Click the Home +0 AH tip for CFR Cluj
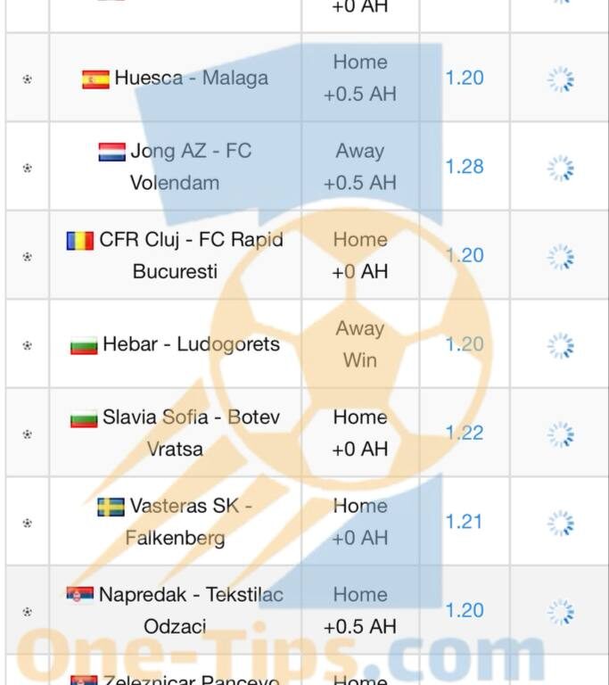This screenshot has width=609, height=685. click(x=360, y=256)
